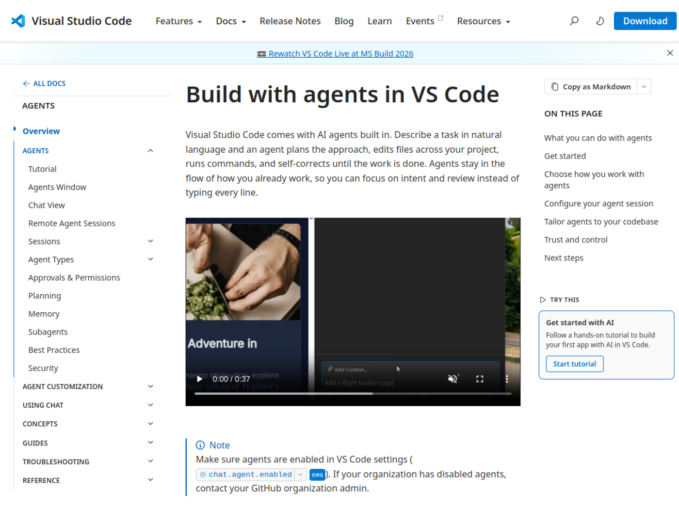This screenshot has height=509, width=679.
Task: Expand the CONCEPTS section
Action: click(150, 424)
